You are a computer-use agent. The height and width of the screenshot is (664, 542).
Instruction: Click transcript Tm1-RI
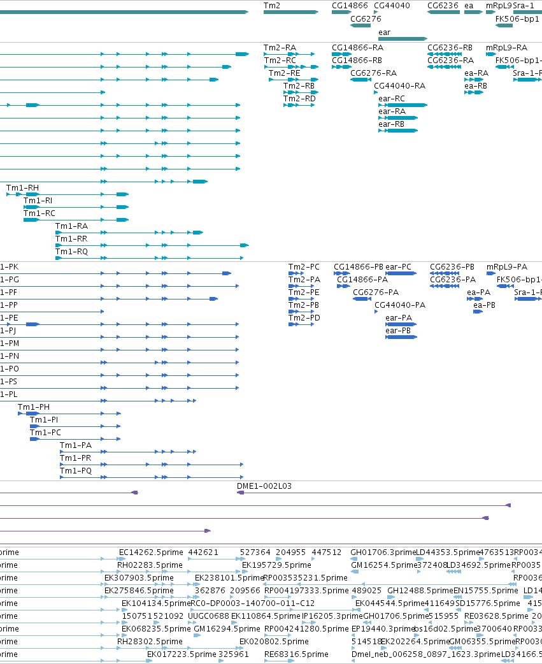click(76, 207)
